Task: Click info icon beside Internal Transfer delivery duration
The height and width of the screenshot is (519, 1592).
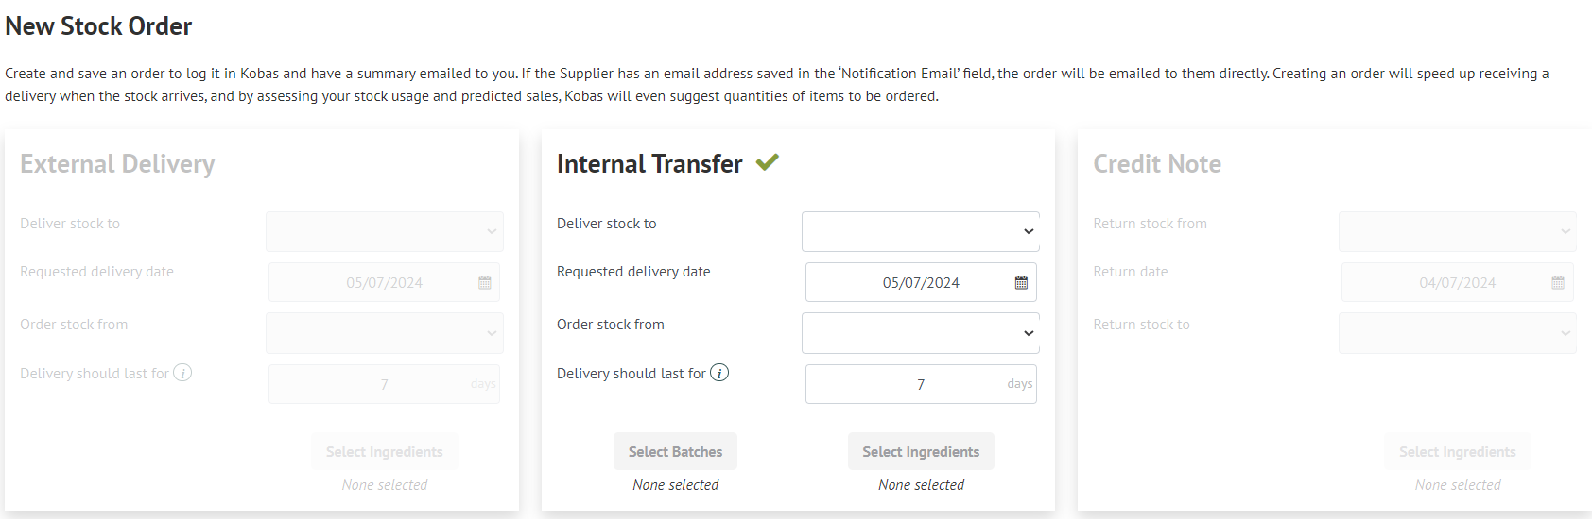Action: [x=719, y=373]
